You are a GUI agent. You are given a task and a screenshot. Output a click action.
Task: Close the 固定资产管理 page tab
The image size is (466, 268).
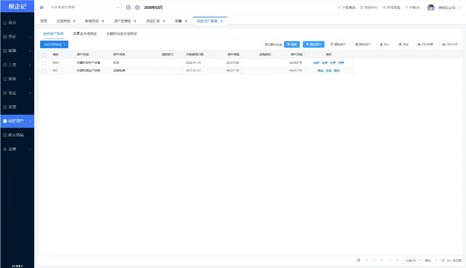click(x=221, y=21)
